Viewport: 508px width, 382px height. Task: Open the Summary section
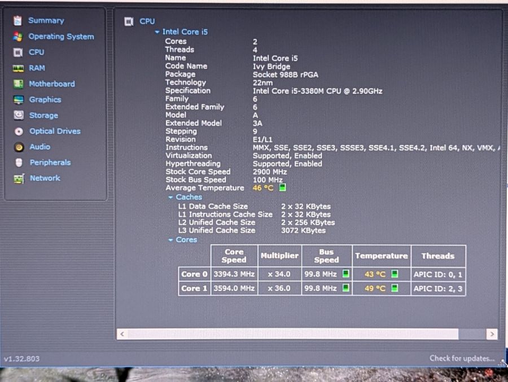[46, 20]
